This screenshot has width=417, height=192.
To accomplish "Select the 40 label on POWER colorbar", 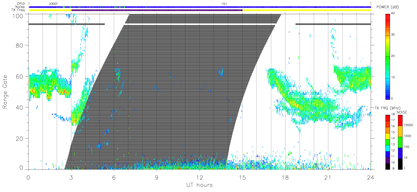I will tap(394, 14).
